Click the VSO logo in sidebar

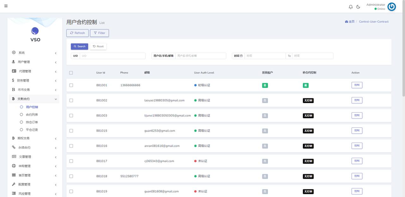click(35, 34)
